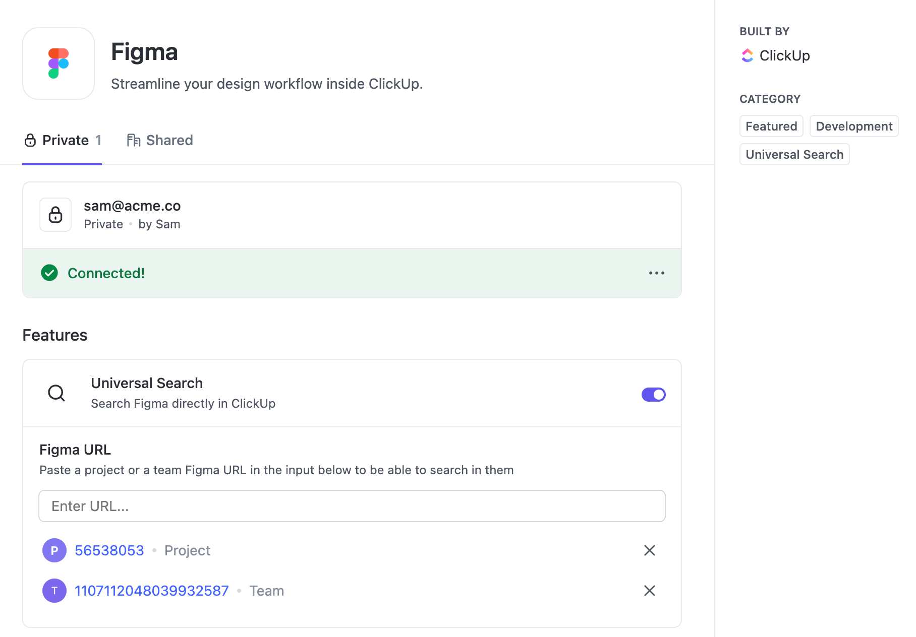
Task: Disable the Universal Search toggle
Action: [x=653, y=395]
